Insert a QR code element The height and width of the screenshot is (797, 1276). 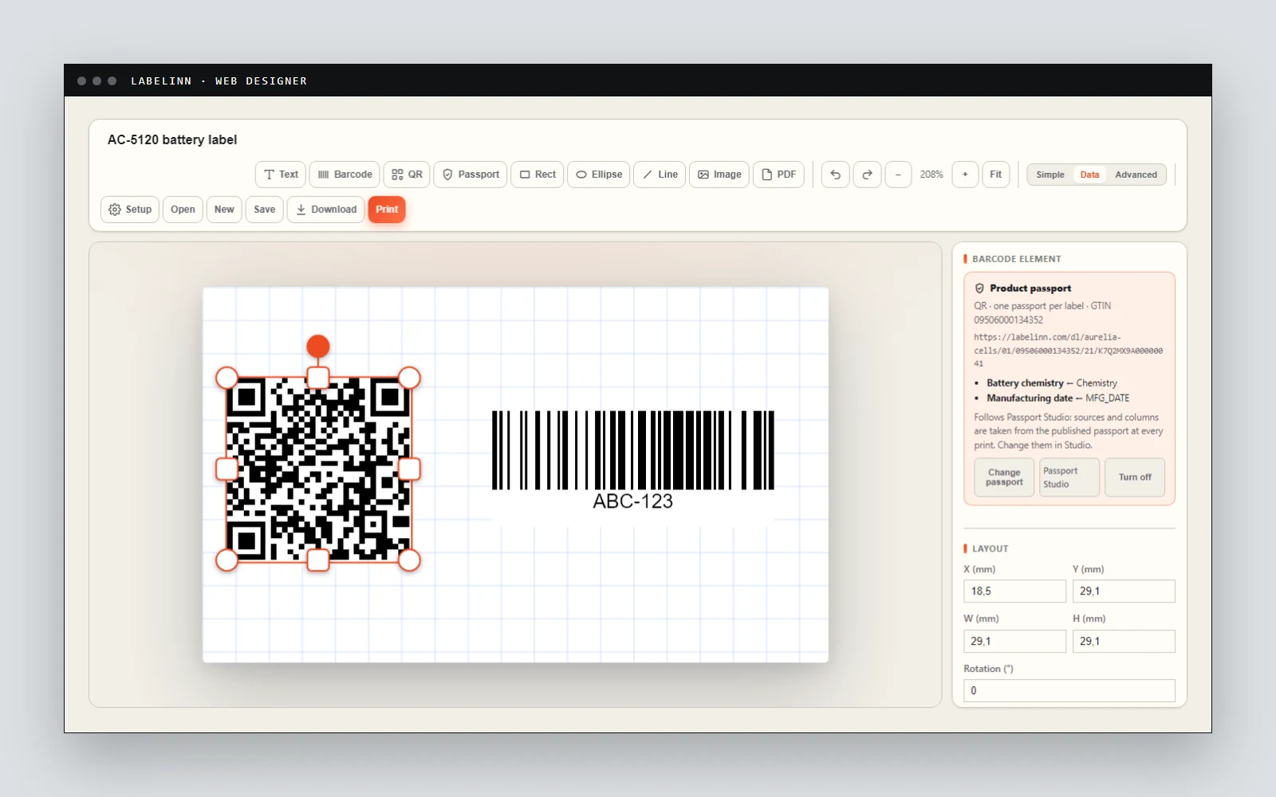[407, 175]
